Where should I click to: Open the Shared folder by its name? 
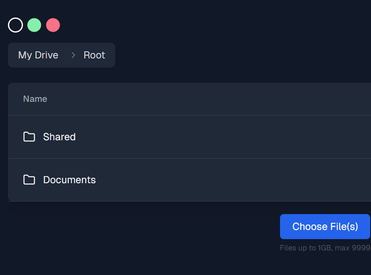coord(59,137)
